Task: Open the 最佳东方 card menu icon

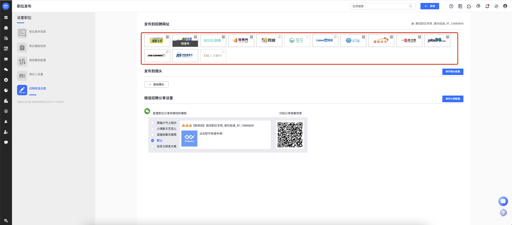Action: 391,37
